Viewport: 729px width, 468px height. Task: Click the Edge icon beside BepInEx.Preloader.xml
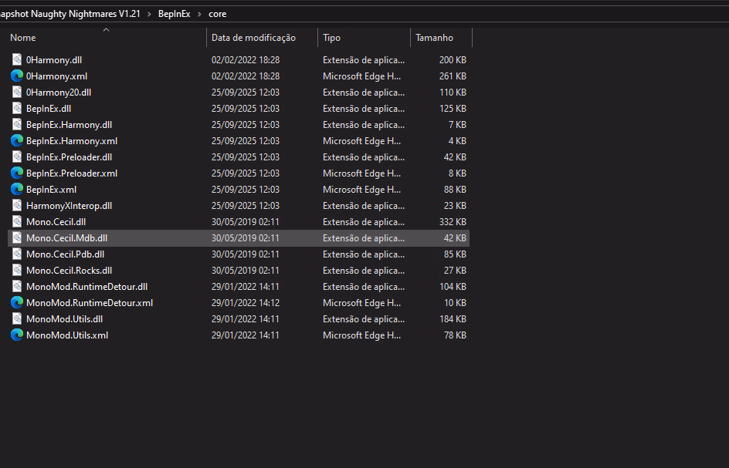pyautogui.click(x=17, y=173)
